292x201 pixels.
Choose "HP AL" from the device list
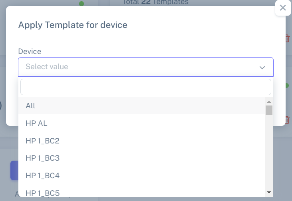coord(141,123)
